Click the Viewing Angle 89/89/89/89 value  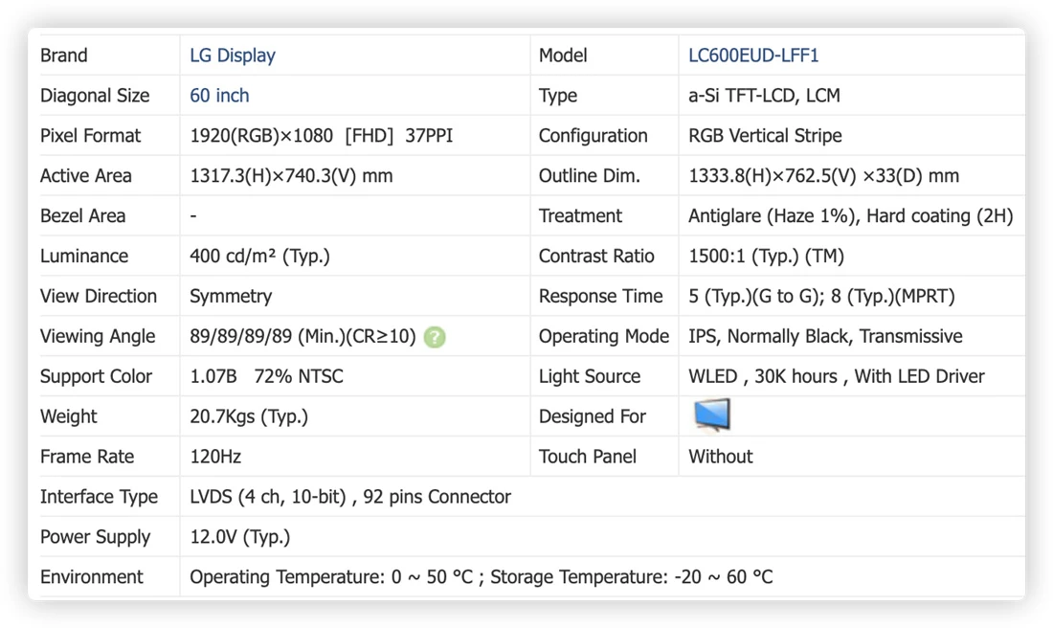coord(302,337)
